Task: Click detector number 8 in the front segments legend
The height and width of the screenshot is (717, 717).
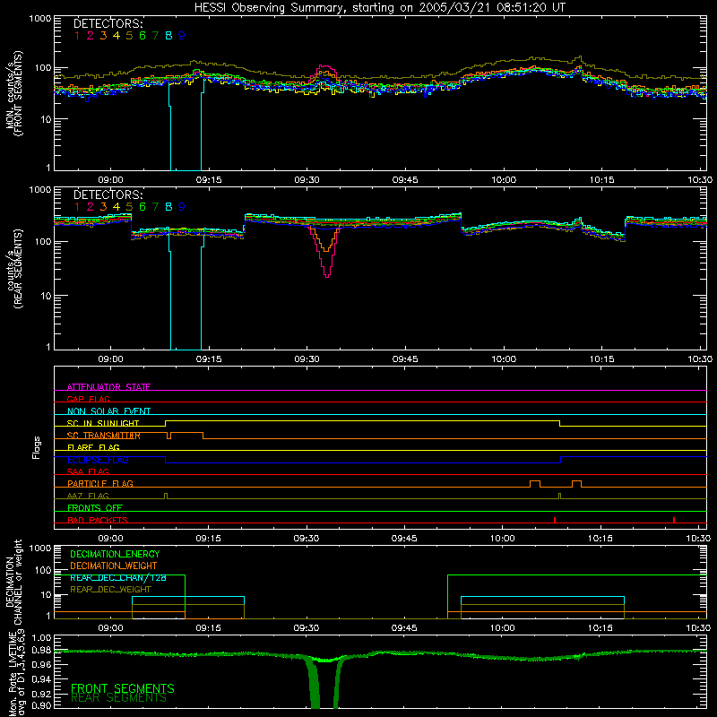Action: click(x=168, y=36)
